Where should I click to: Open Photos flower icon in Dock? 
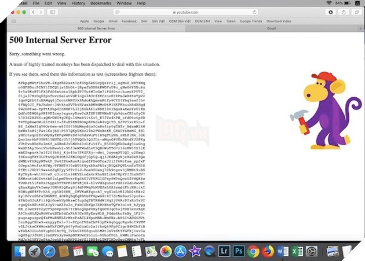pos(166,252)
